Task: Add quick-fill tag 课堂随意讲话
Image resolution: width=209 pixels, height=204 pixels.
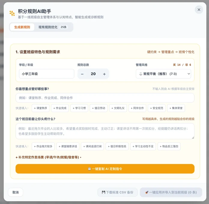Action: click(68, 146)
